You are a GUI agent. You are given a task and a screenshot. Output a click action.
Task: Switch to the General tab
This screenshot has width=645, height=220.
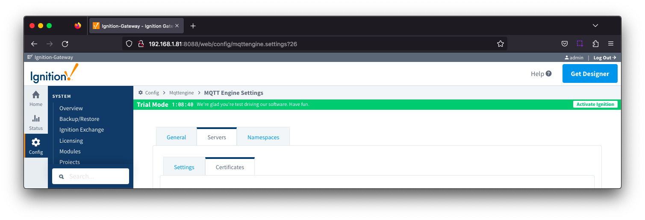point(176,137)
